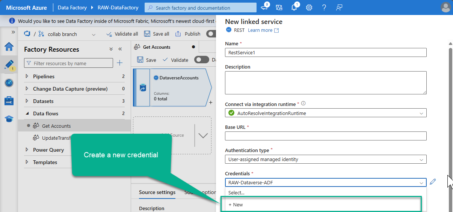Click the scrollbar up arrow
Image resolution: width=453 pixels, height=212 pixels.
pyautogui.click(x=451, y=44)
